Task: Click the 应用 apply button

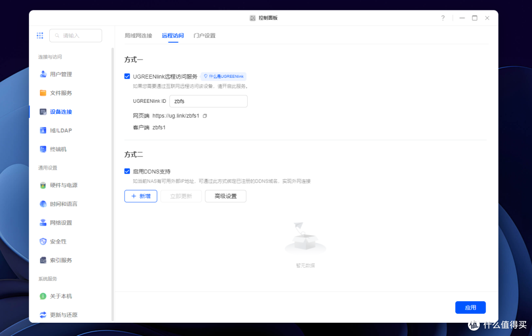Action: (x=470, y=307)
